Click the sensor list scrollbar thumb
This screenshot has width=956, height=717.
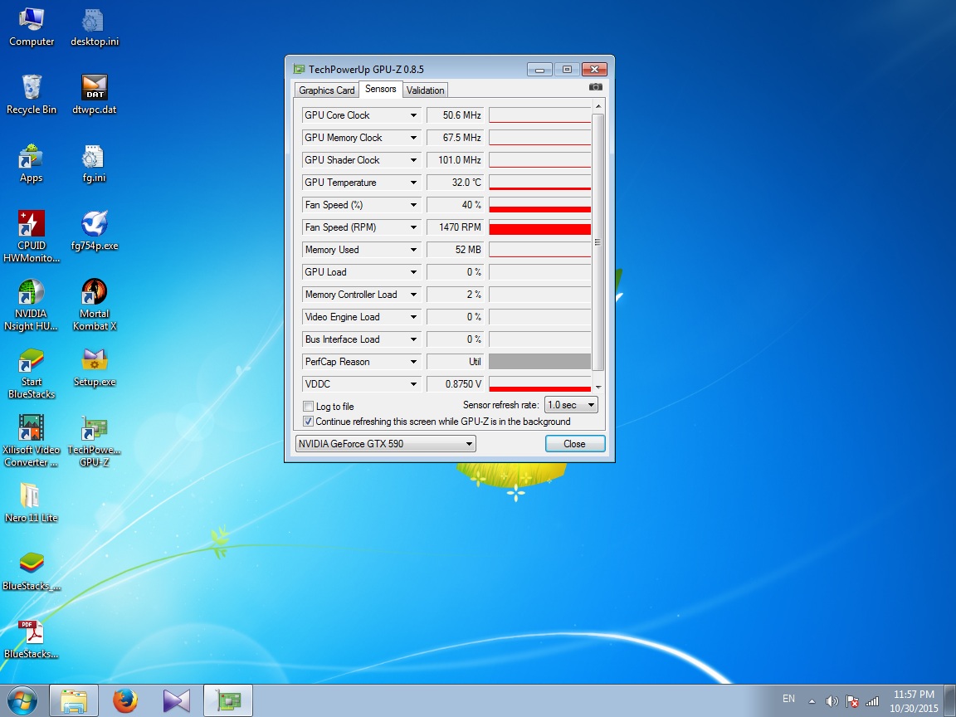click(598, 242)
